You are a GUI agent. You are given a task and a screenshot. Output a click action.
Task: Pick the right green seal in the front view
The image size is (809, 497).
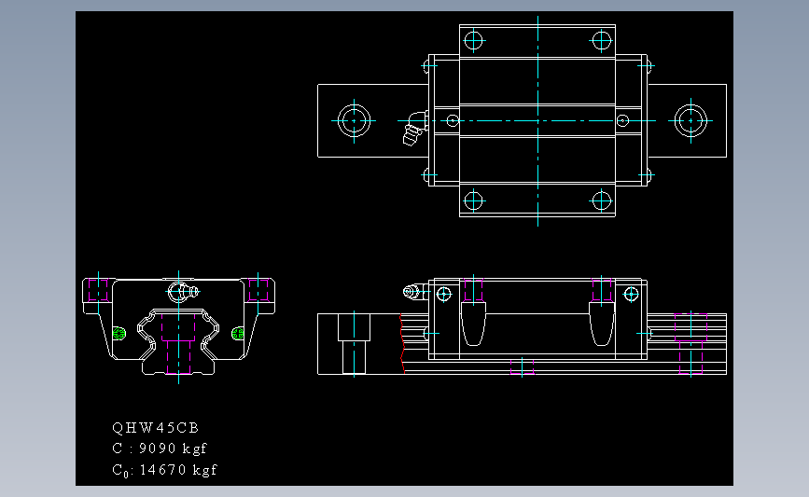(238, 334)
